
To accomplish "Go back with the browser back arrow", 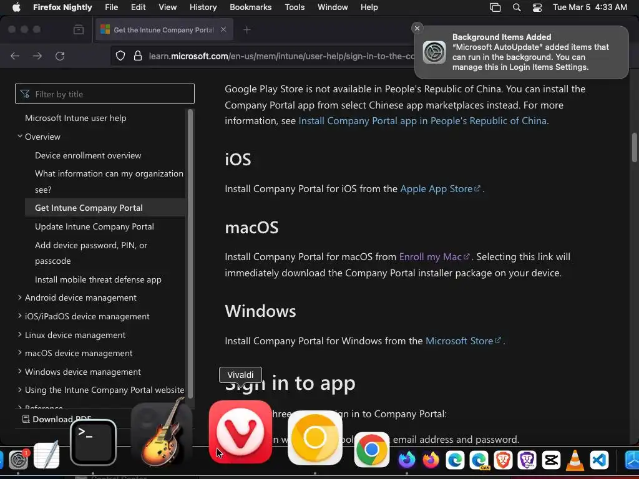I will [x=15, y=56].
